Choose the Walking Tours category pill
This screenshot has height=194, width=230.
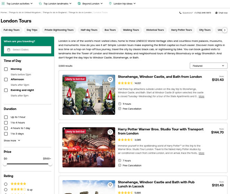131,30
